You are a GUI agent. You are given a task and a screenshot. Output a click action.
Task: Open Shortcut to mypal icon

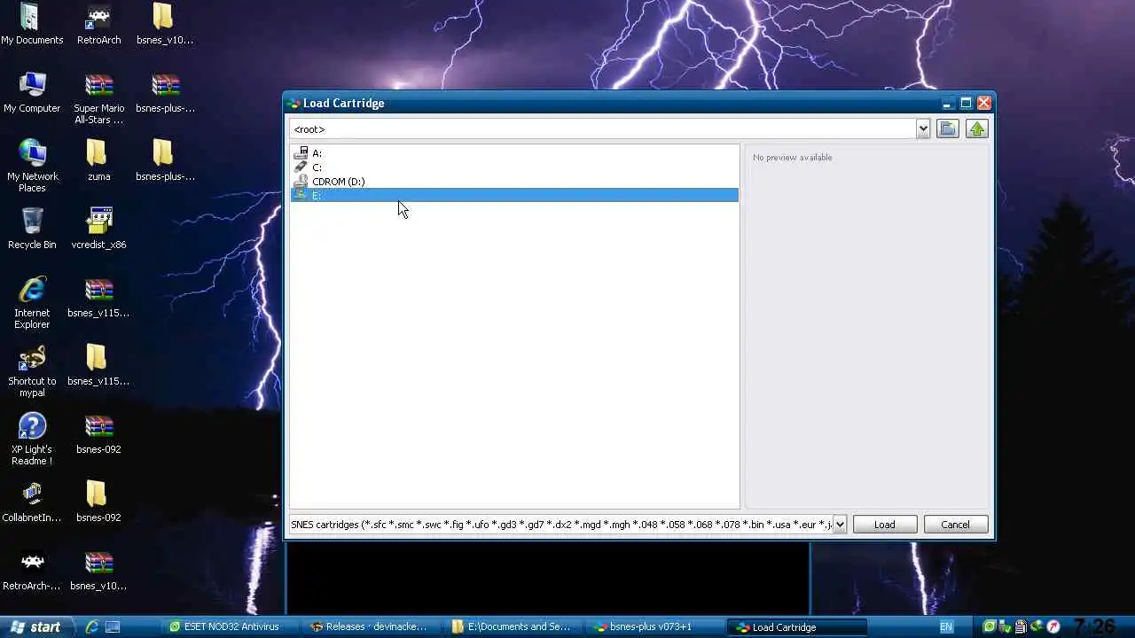pyautogui.click(x=32, y=371)
